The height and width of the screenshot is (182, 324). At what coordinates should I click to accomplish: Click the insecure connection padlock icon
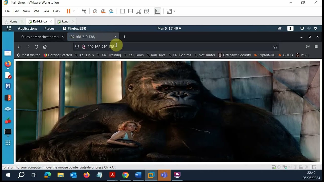(84, 47)
